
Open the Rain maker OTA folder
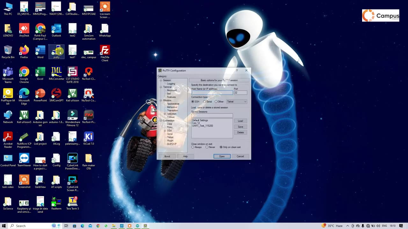pyautogui.click(x=89, y=162)
